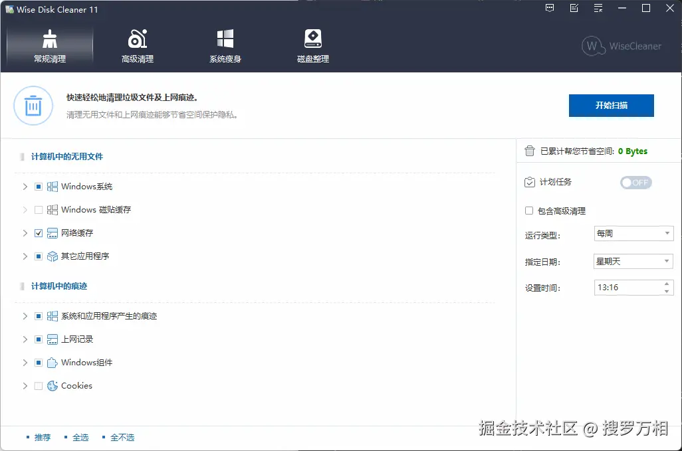Click the 计划任务 calendar icon
The image size is (682, 451).
click(x=529, y=182)
